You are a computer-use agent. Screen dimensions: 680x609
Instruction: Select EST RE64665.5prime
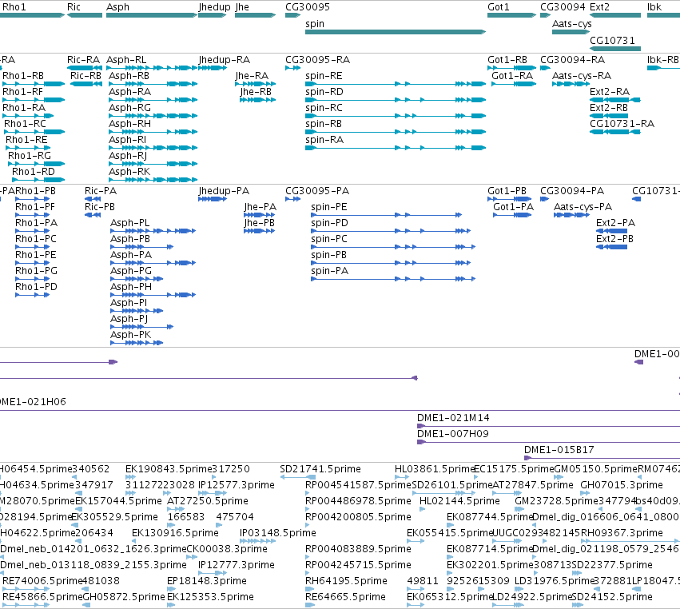pyautogui.click(x=345, y=597)
